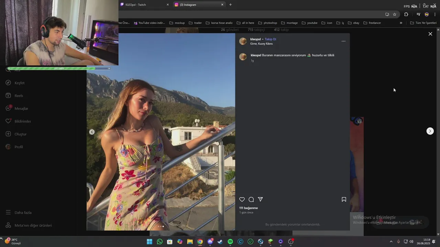Open the notification bell in system tray
440x247 pixels.
[434, 242]
